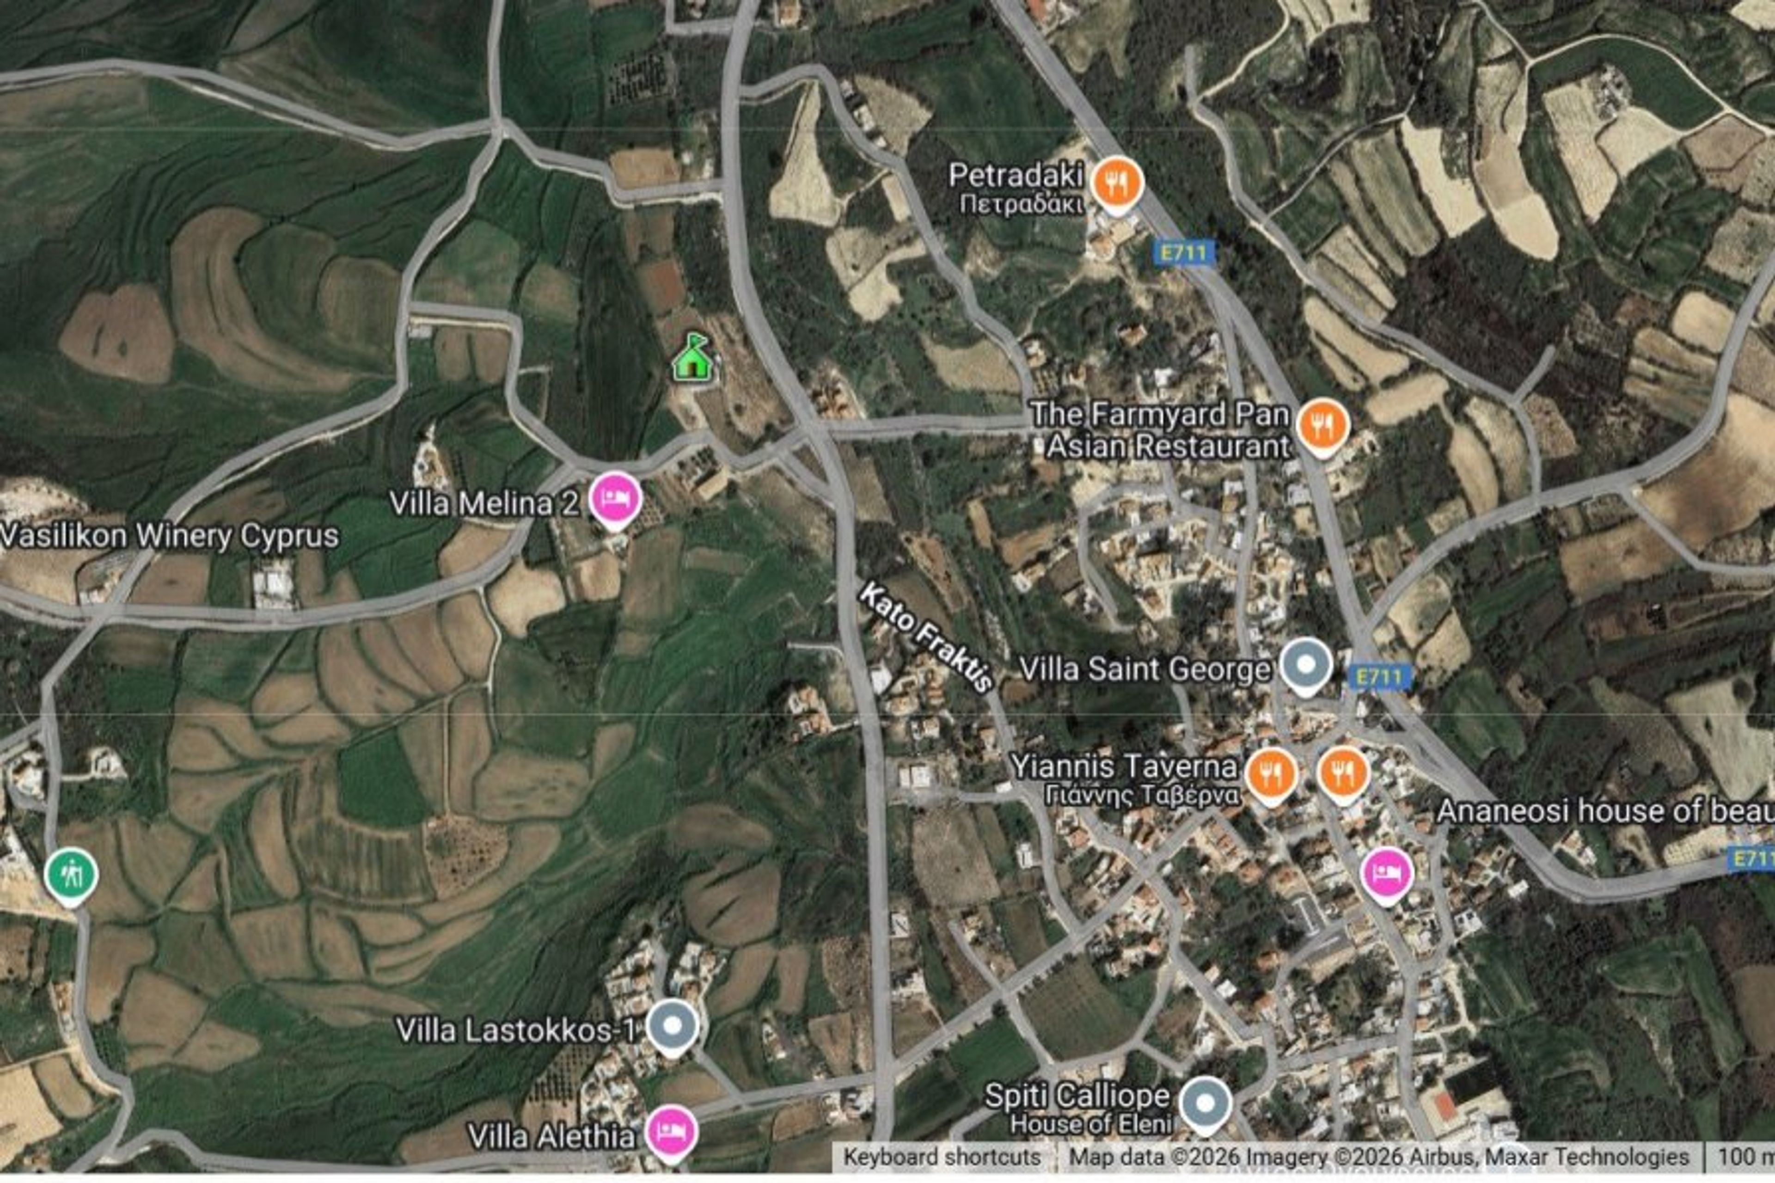Viewport: 1775px width, 1183px height.
Task: Click restaurant pin right of Yiannis Taverna
Action: click(x=1344, y=774)
